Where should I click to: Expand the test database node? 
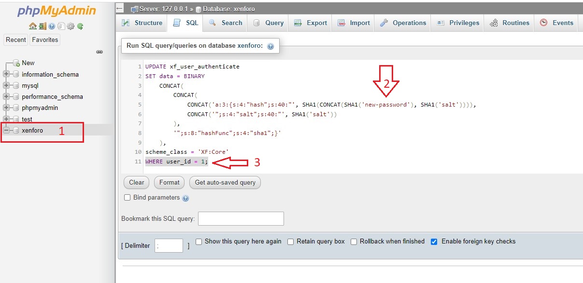6,119
